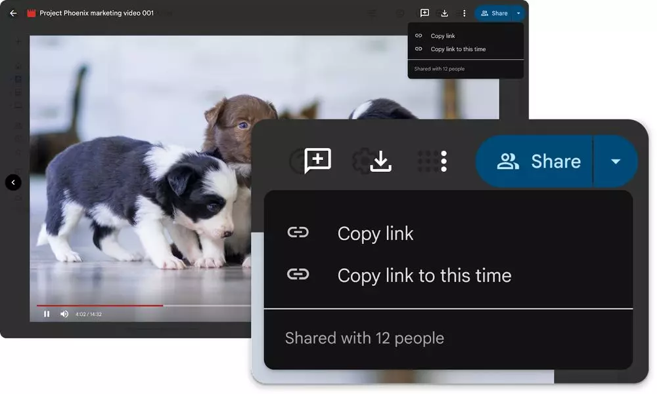Open the three-dot more options in the enlarged toolbar
This screenshot has height=394, width=657.
[x=444, y=161]
